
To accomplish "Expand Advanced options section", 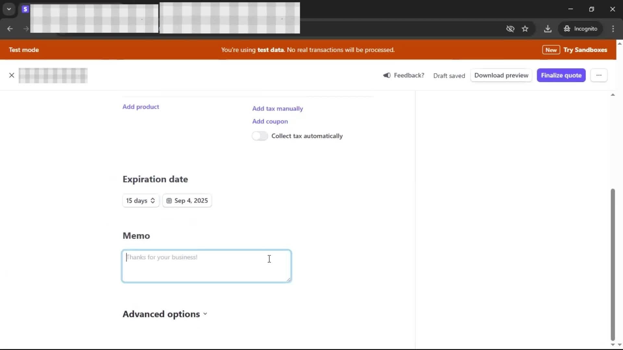I will tap(165, 314).
